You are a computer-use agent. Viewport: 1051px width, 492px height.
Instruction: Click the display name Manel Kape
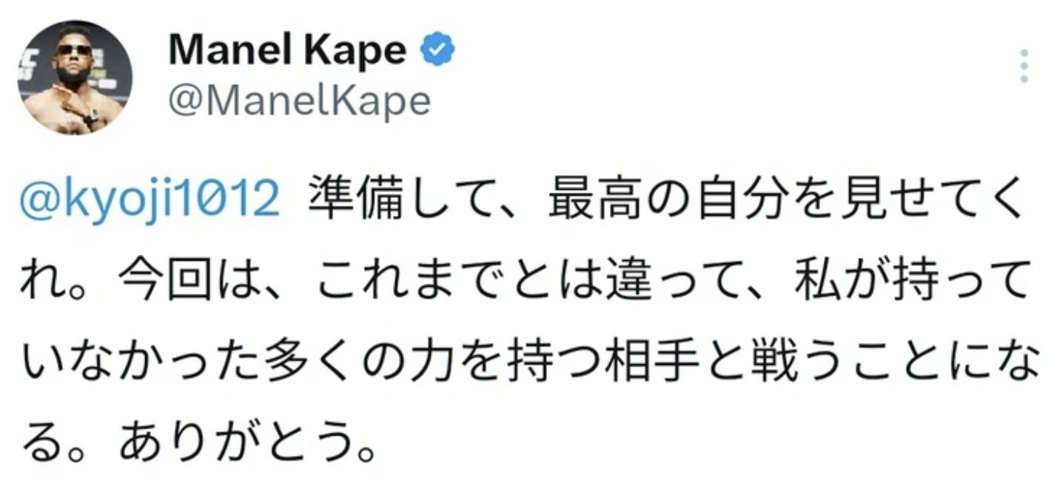pyautogui.click(x=287, y=50)
